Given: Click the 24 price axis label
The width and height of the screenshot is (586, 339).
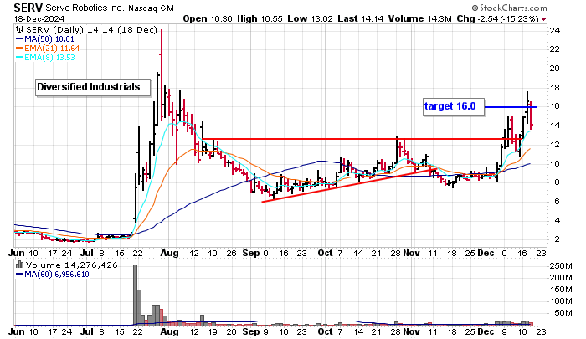Looking at the screenshot, I should click(x=554, y=31).
